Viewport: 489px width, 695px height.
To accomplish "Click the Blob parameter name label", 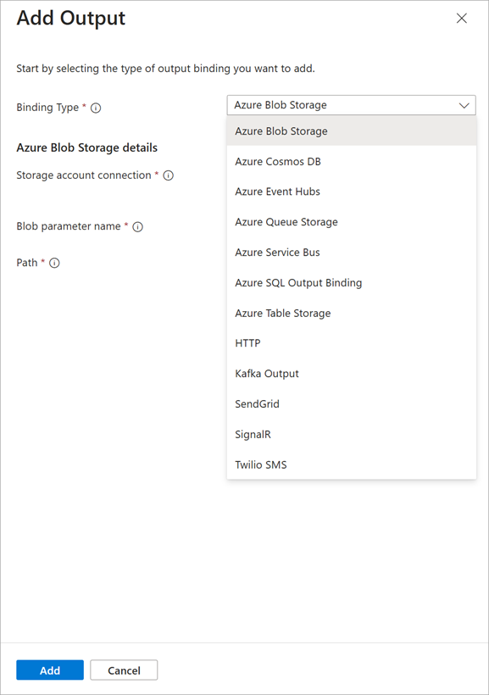I will coord(69,226).
